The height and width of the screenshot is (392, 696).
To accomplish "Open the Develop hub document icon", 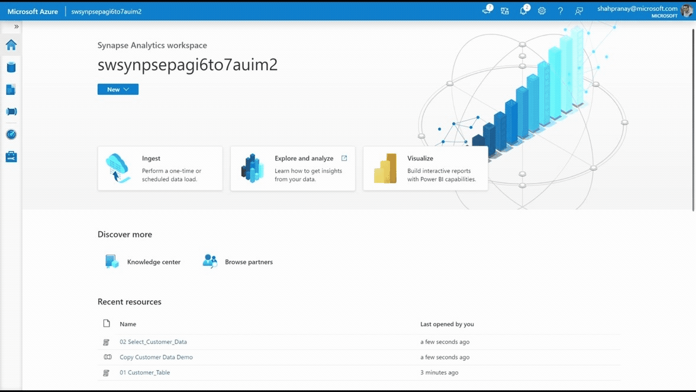I will pos(11,89).
